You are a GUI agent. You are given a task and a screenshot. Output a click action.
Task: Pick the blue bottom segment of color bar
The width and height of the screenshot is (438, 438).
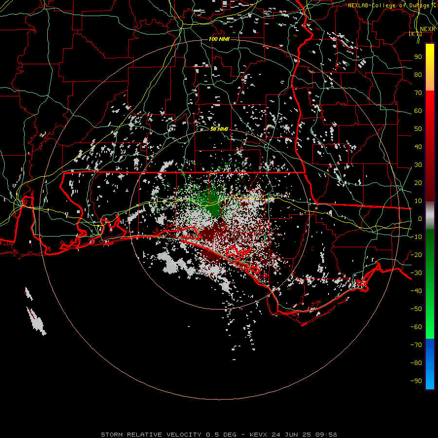click(430, 364)
